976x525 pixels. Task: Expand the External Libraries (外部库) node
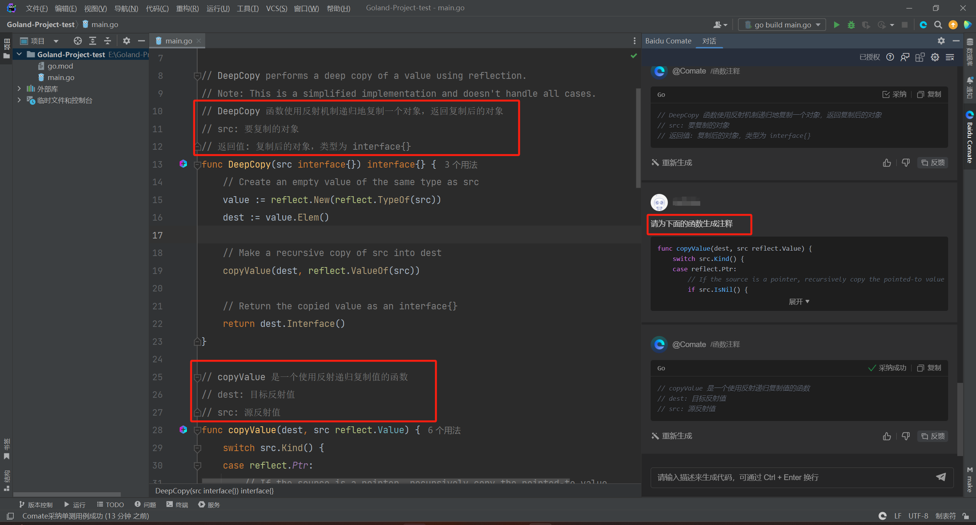point(19,89)
